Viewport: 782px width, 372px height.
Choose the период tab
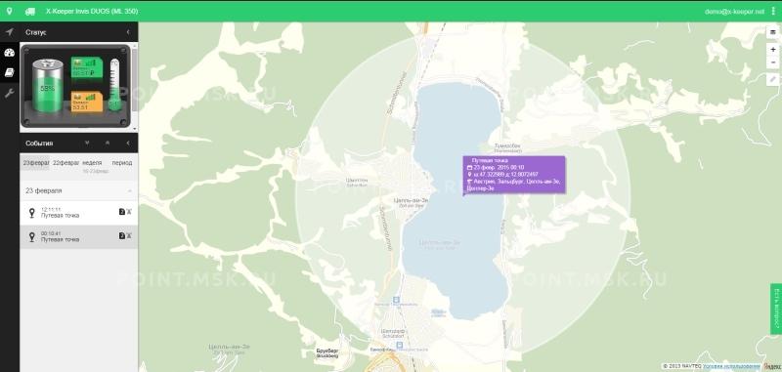[x=122, y=163]
